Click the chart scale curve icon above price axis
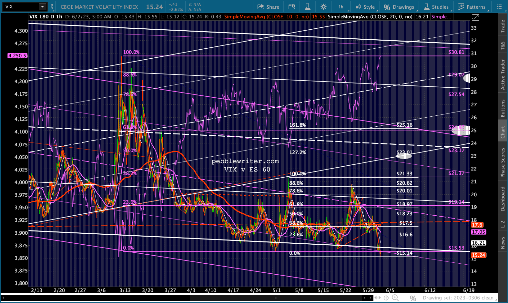This screenshot has height=303, width=508. coord(475,17)
